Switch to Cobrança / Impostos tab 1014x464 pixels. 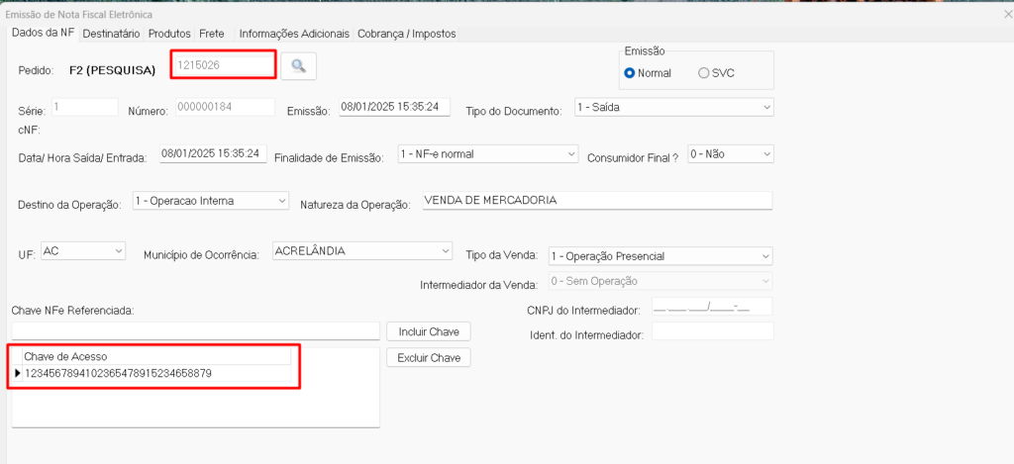406,34
